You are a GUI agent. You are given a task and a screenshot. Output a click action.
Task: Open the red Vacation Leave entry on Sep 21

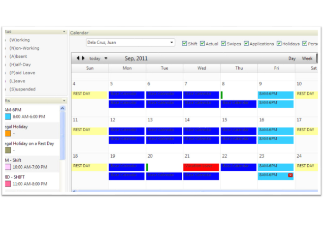pos(201,167)
